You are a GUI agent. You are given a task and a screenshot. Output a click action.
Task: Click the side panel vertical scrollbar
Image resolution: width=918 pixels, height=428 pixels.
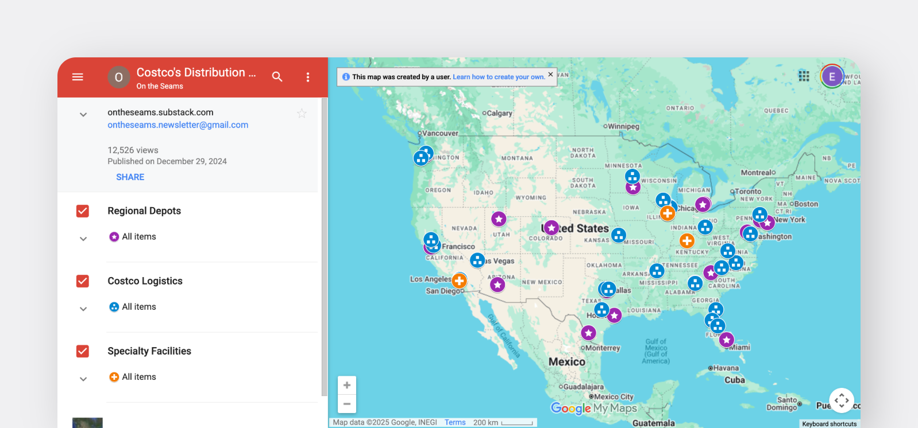click(x=325, y=247)
